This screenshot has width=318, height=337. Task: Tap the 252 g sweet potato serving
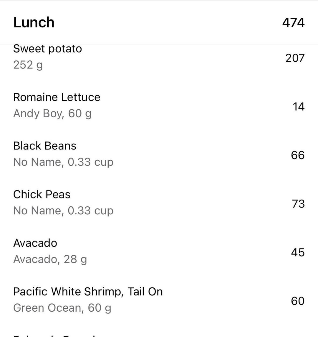pyautogui.click(x=28, y=65)
